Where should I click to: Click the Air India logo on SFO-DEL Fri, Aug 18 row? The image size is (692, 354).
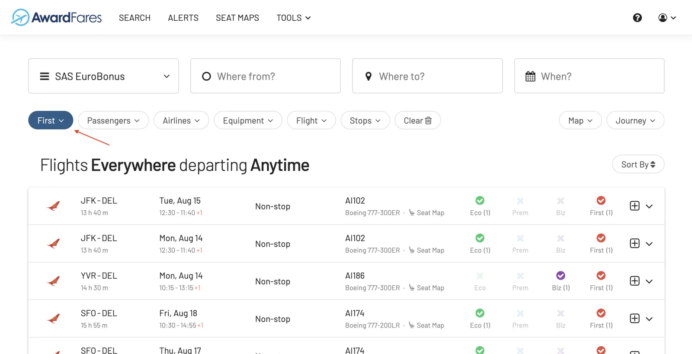53,319
